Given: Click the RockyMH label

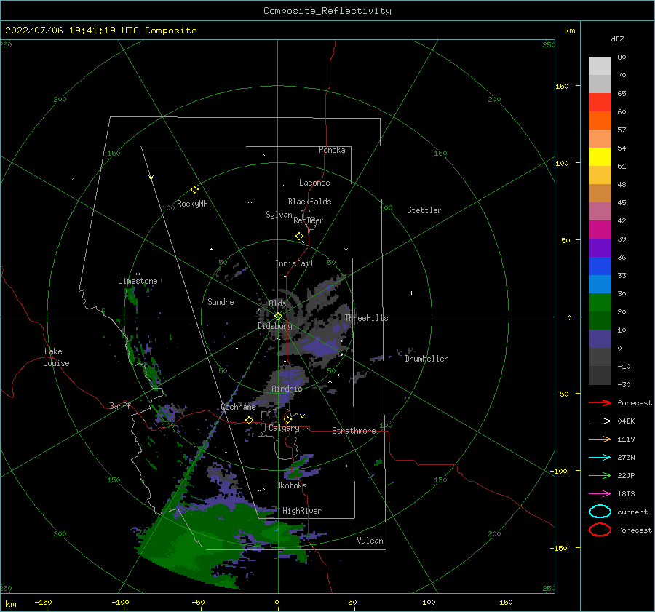Looking at the screenshot, I should (x=192, y=204).
